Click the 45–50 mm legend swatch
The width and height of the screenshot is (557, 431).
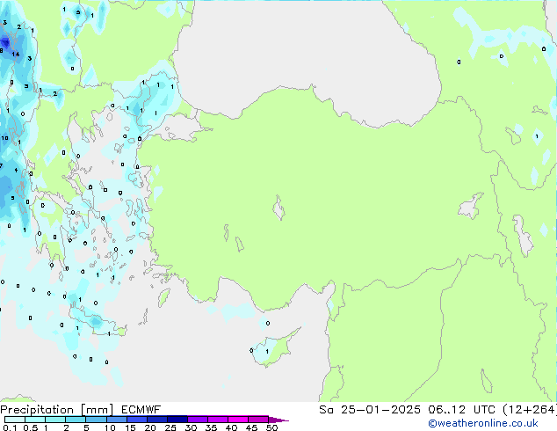coord(258,420)
